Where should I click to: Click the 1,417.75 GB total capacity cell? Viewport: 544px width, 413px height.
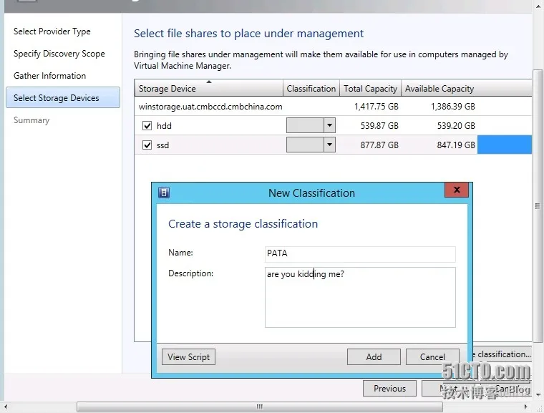tap(376, 106)
